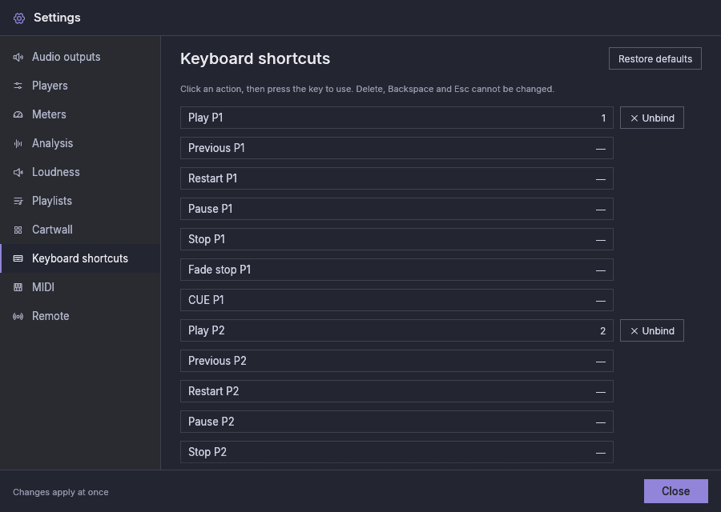721x512 pixels.
Task: Select the Previous P2 action row
Action: click(x=397, y=361)
